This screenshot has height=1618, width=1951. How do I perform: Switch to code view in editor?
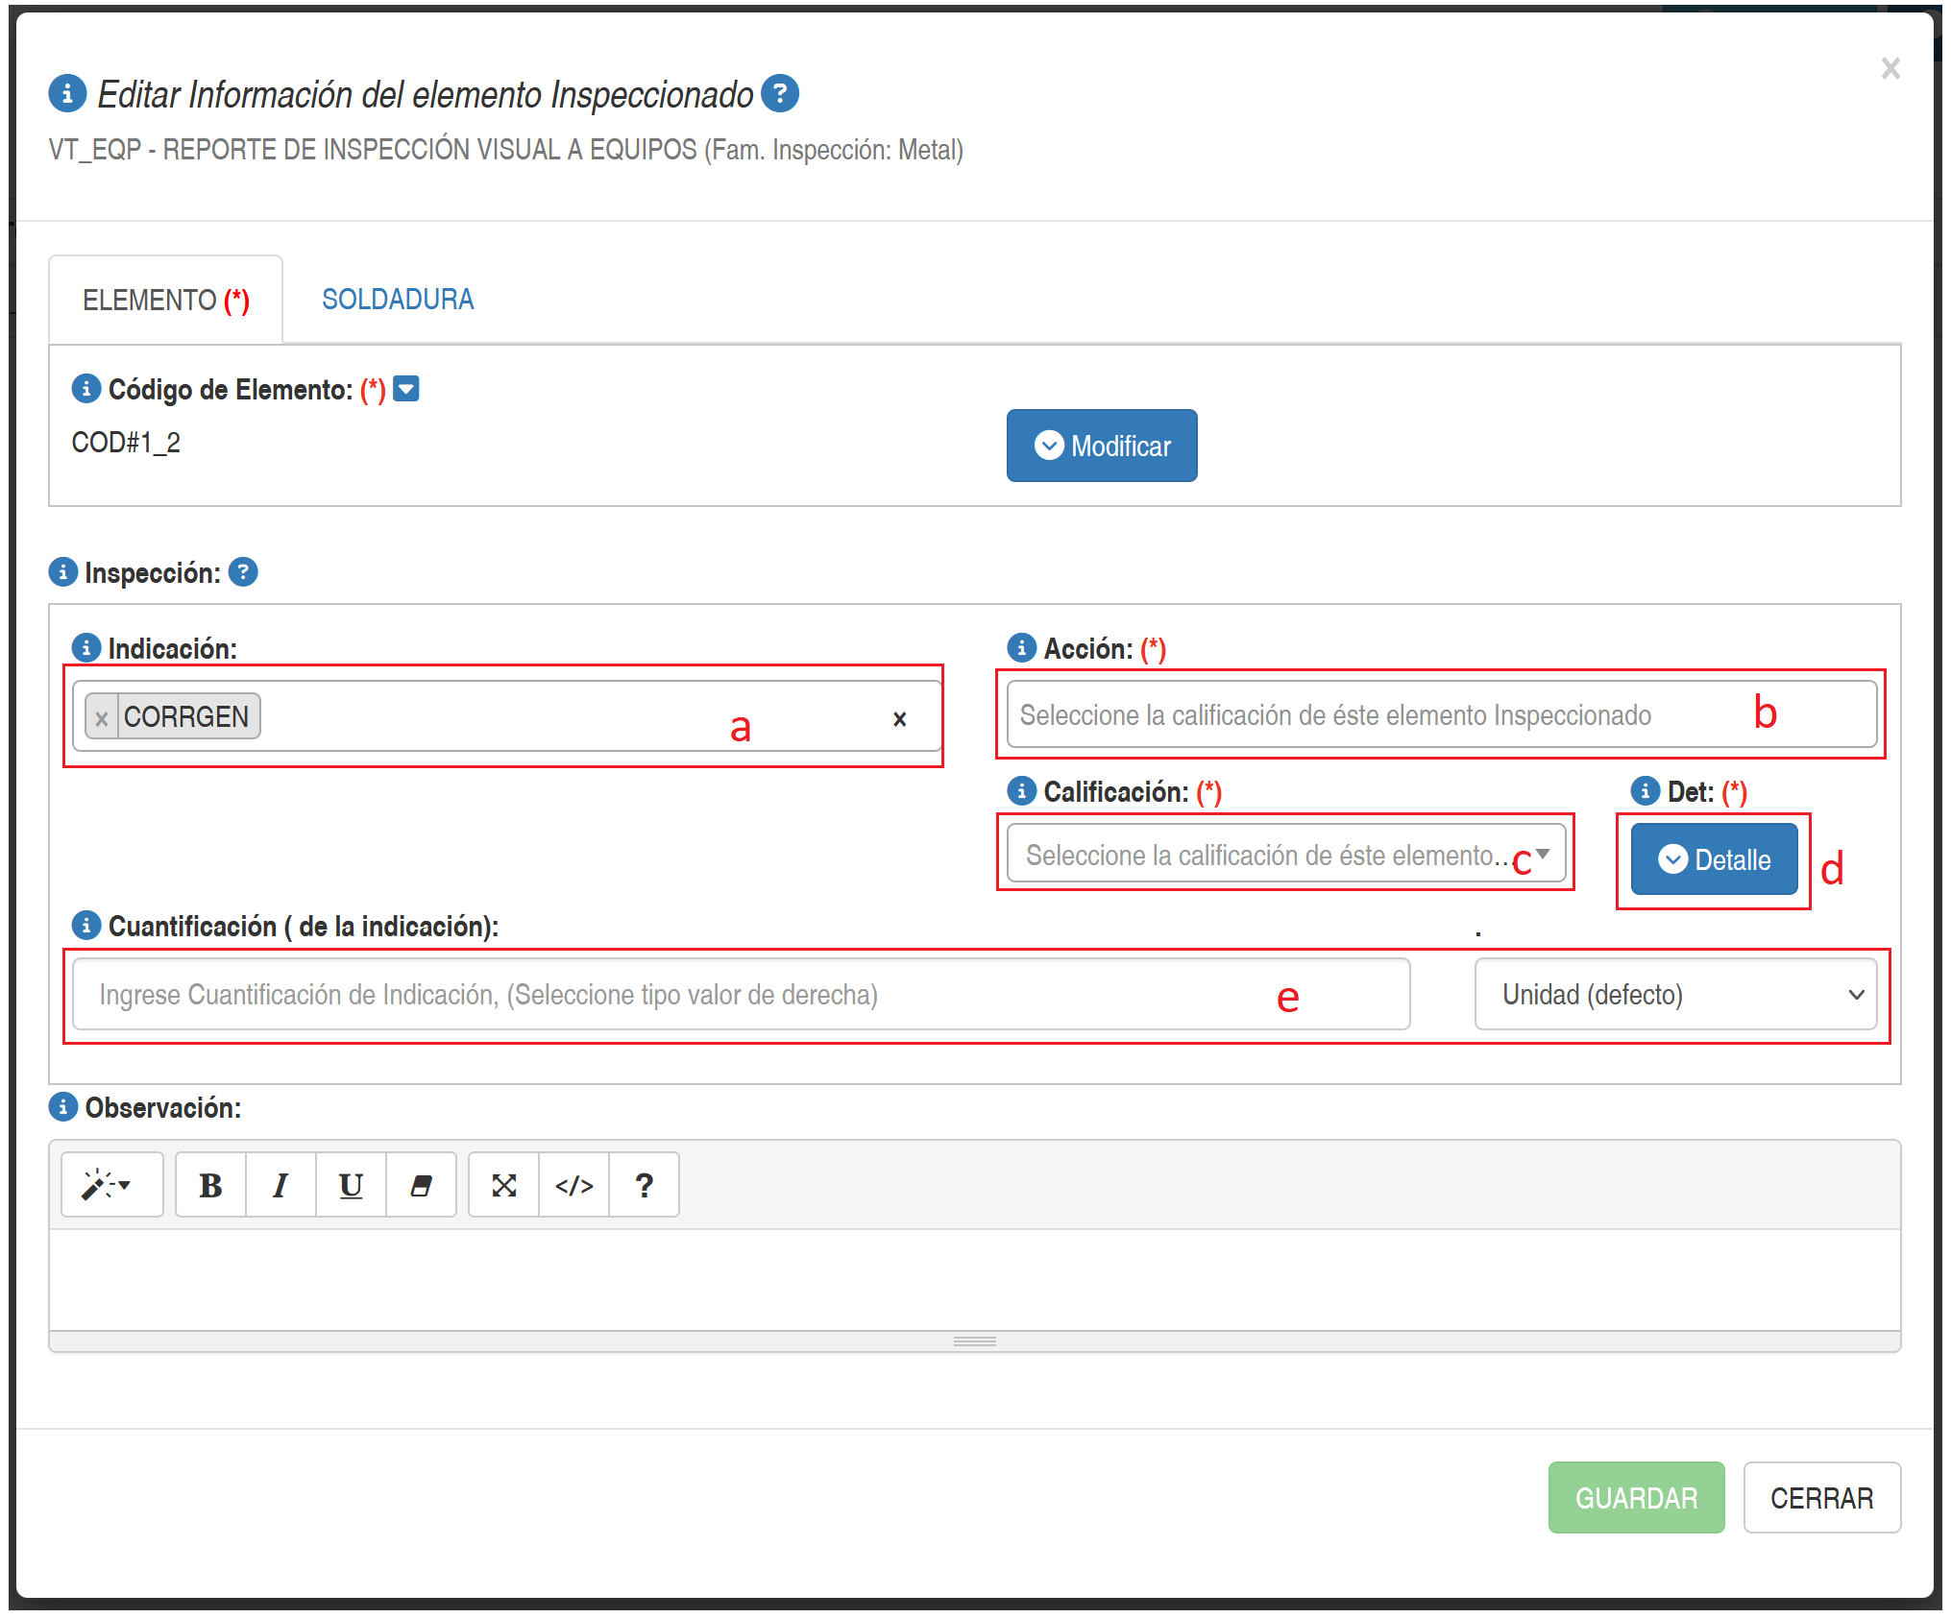(574, 1186)
